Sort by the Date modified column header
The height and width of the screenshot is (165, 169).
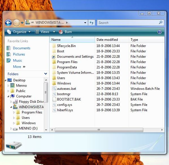(x=112, y=40)
